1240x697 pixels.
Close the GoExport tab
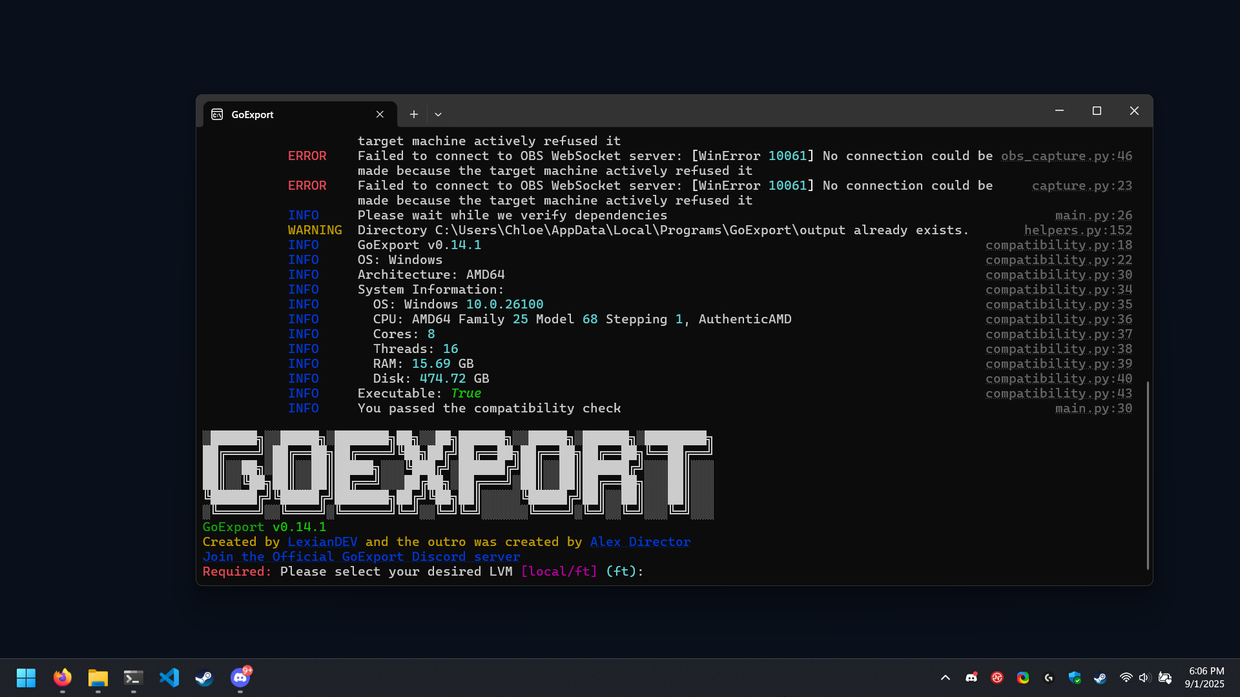click(380, 114)
